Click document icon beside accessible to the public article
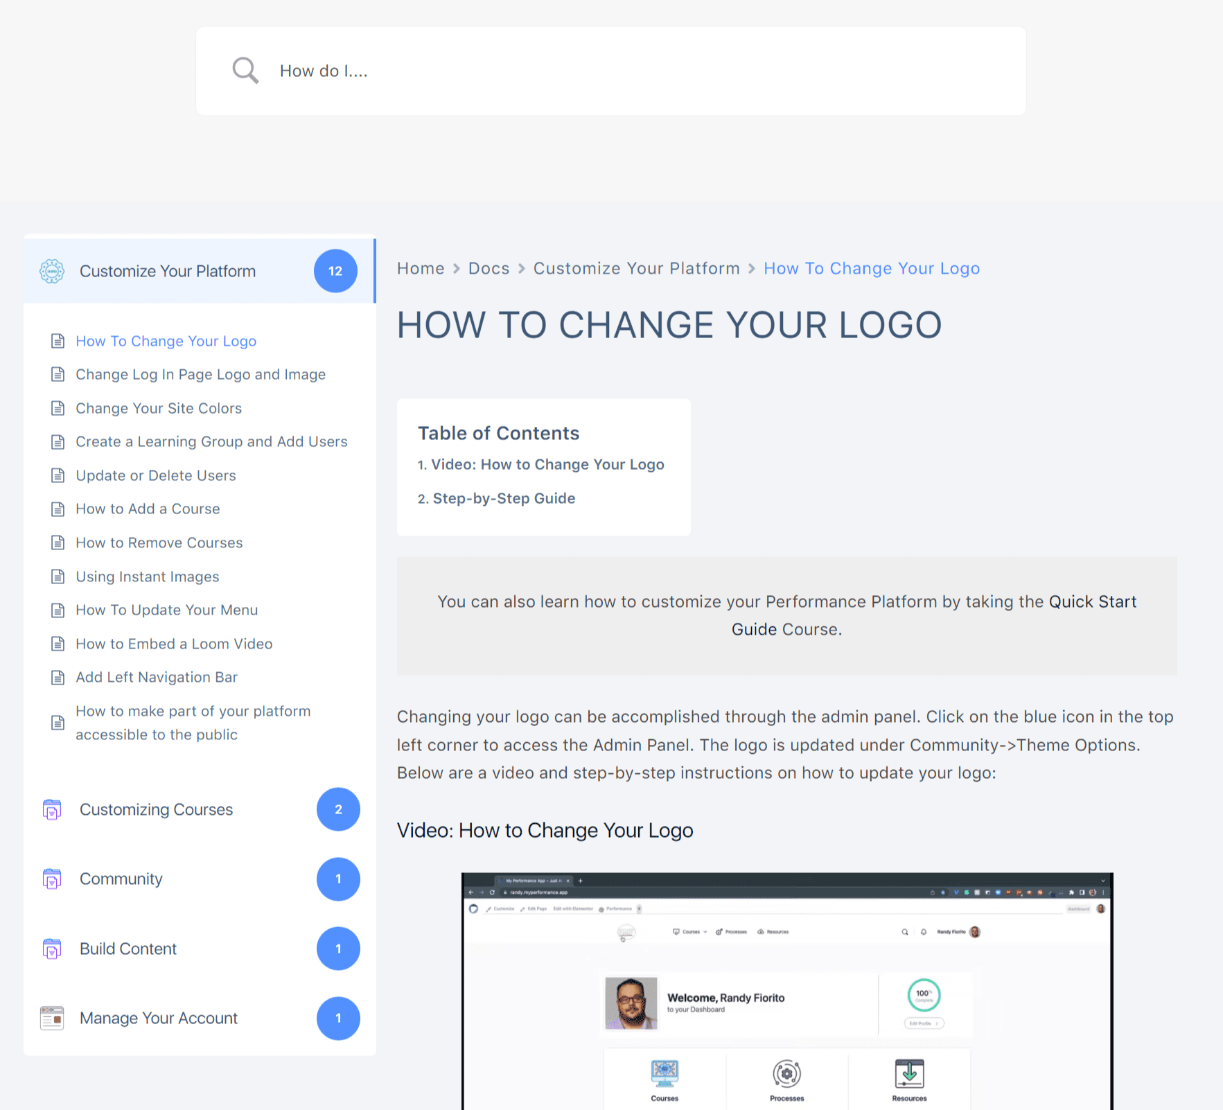The height and width of the screenshot is (1110, 1223). coord(58,723)
